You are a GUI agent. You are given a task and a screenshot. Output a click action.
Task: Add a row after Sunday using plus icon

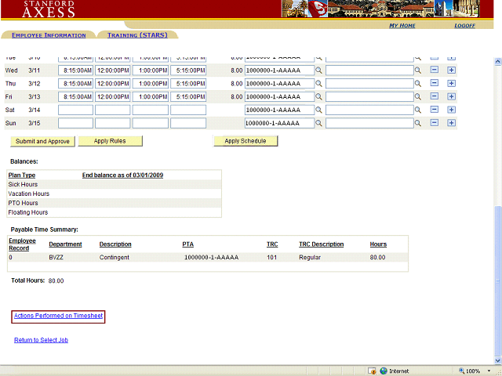click(451, 124)
